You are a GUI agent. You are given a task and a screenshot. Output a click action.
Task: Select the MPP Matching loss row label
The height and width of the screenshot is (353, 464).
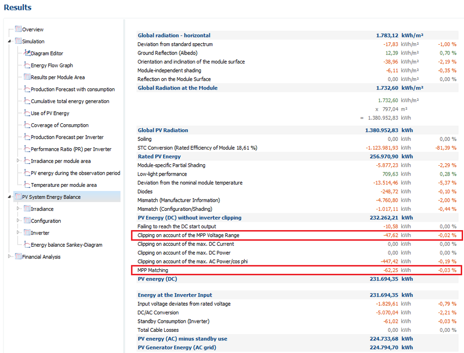pyautogui.click(x=152, y=270)
